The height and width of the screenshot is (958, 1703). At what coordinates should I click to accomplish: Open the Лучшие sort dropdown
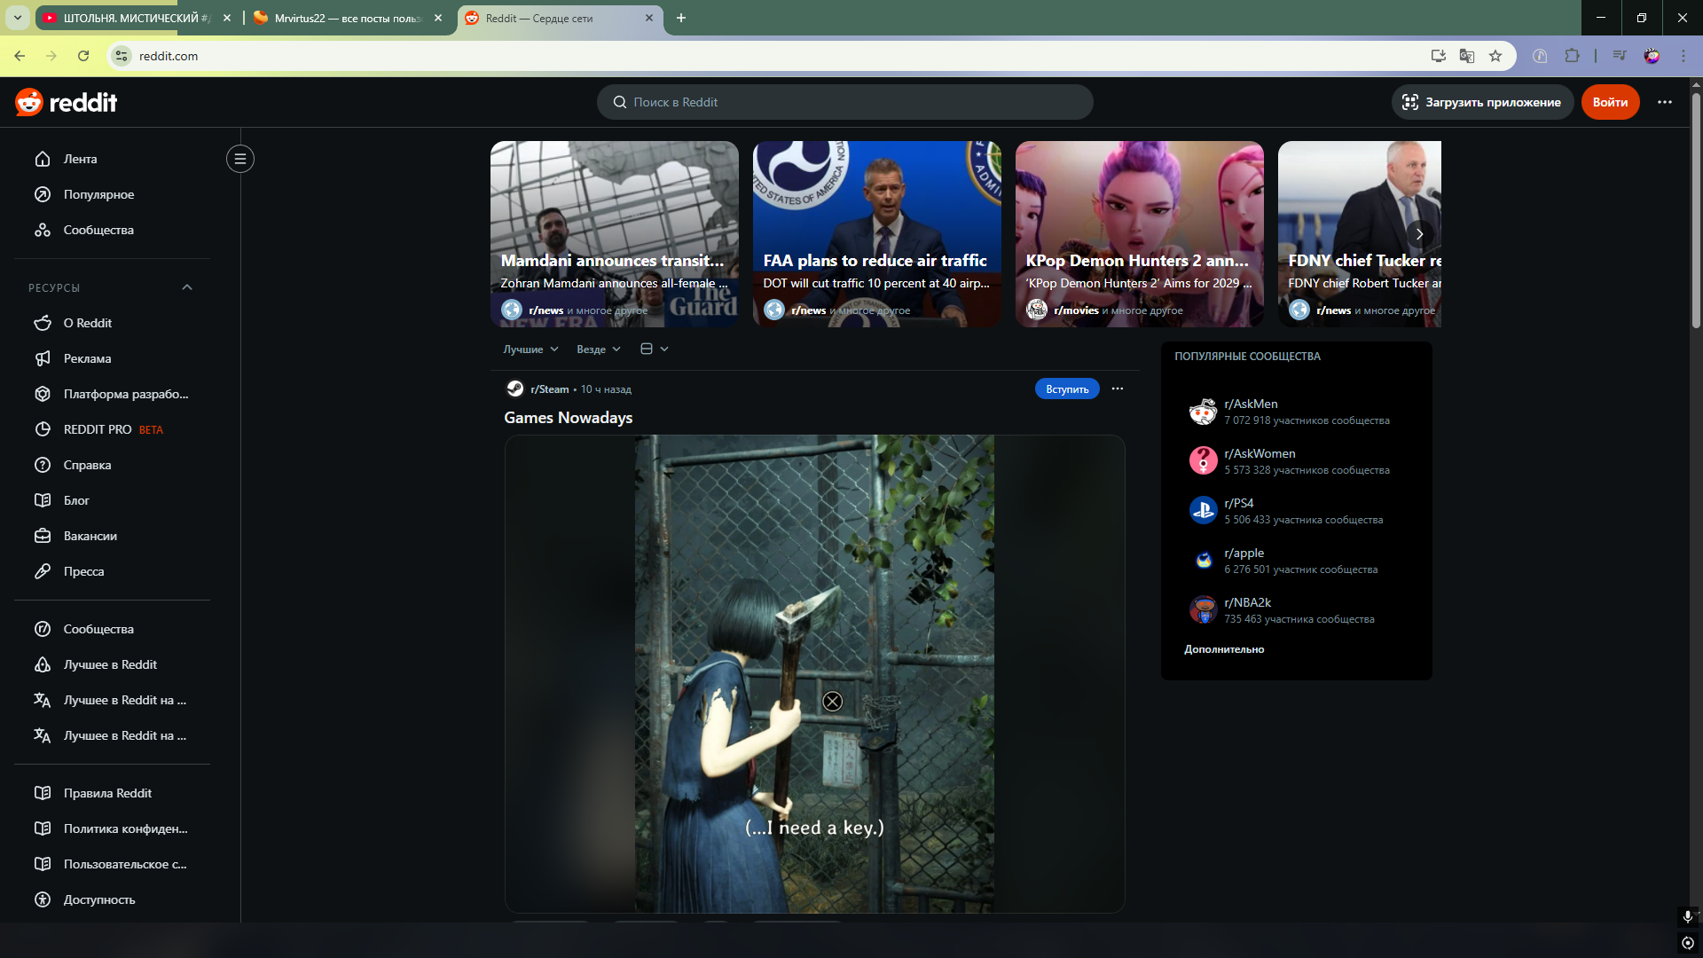[530, 349]
